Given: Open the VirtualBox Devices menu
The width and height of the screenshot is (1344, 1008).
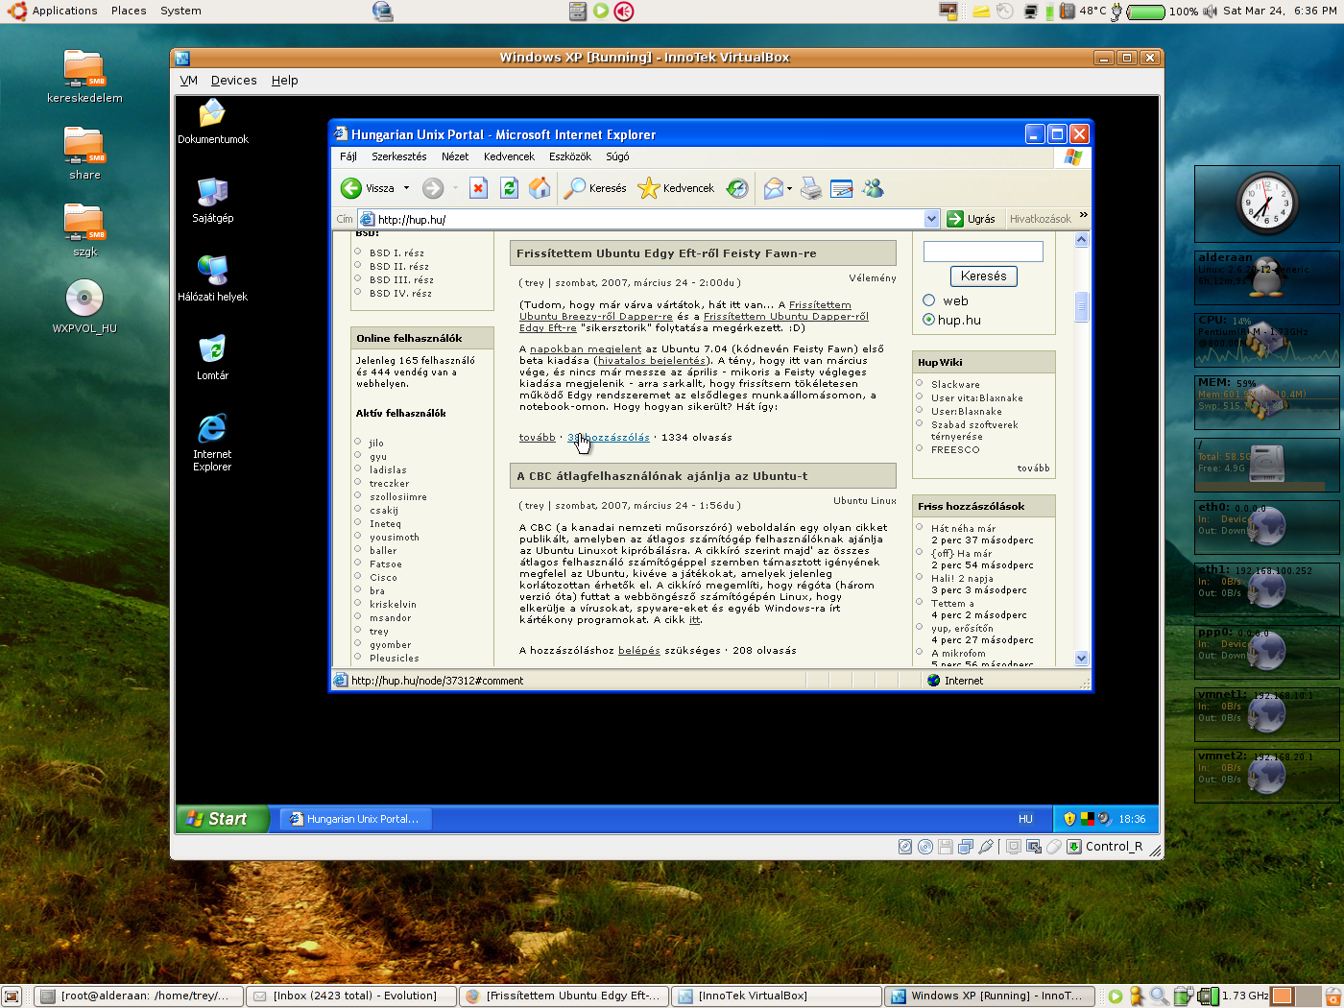Looking at the screenshot, I should [x=233, y=81].
